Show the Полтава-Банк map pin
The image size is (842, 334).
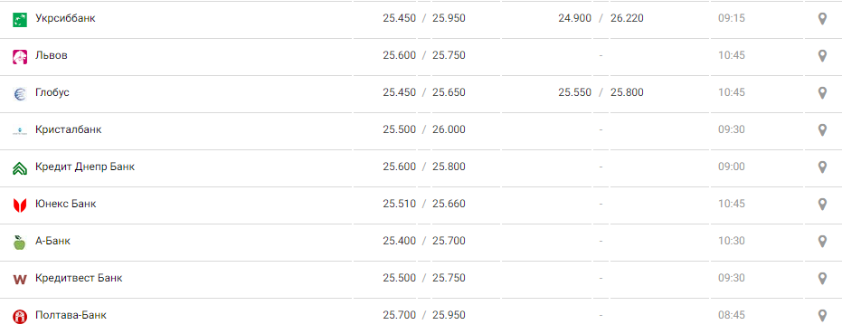821,316
